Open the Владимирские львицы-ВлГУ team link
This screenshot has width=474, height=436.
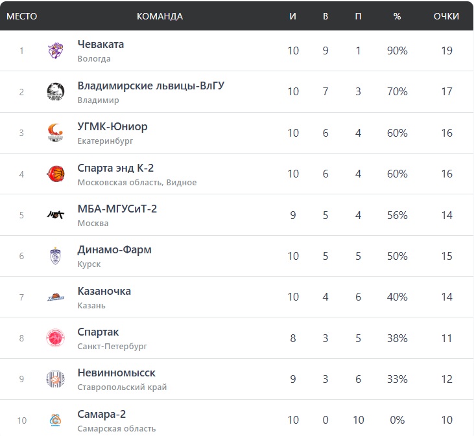pyautogui.click(x=151, y=86)
